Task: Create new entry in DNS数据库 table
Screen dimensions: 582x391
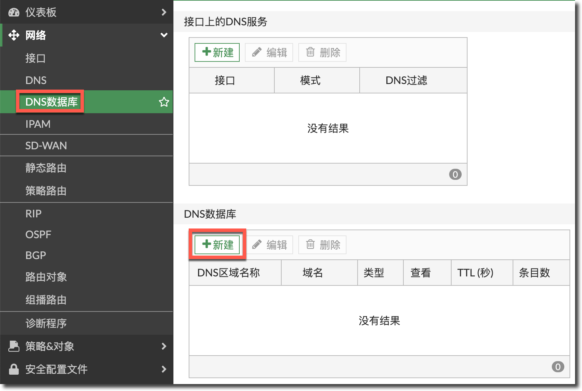Action: click(217, 244)
